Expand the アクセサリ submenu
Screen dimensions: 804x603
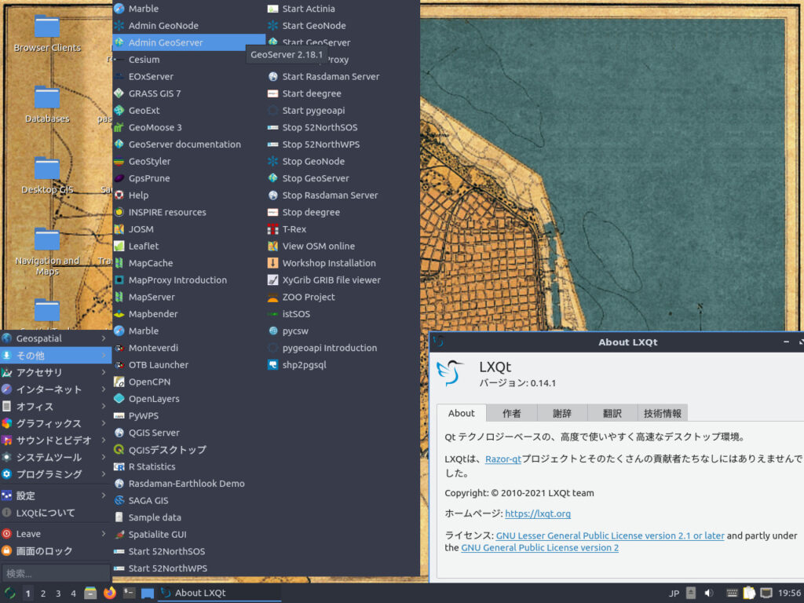[47, 373]
